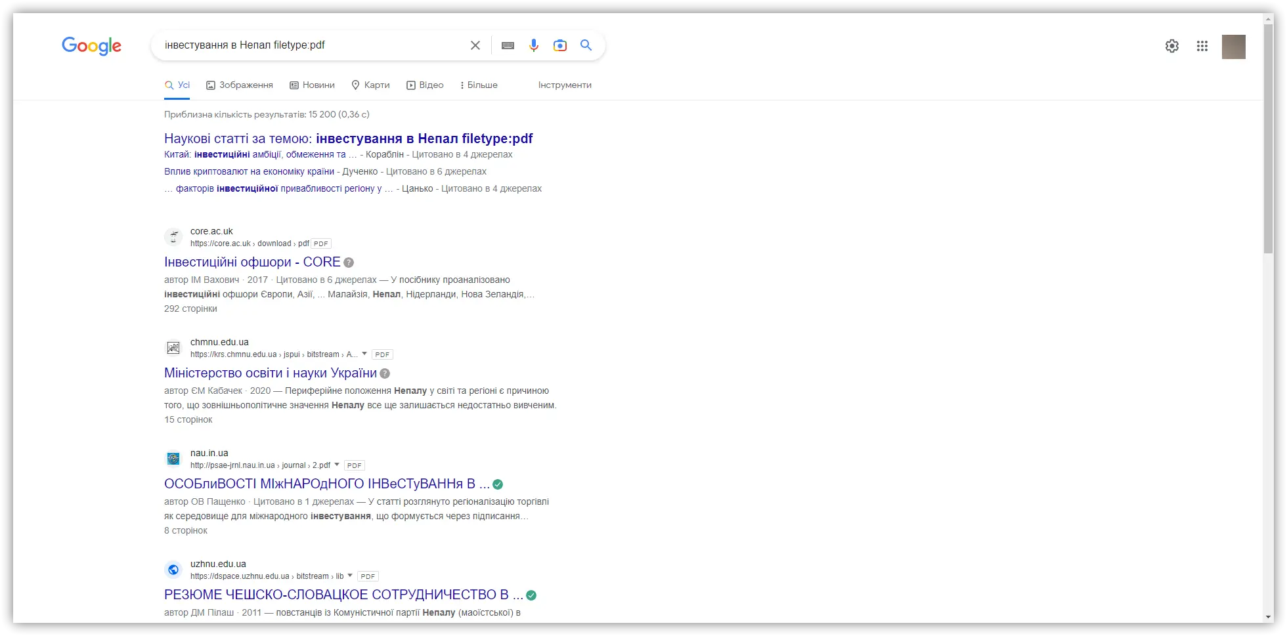Click the PDF badge on nau.in.ua result
This screenshot has height=636, width=1287.
click(355, 465)
